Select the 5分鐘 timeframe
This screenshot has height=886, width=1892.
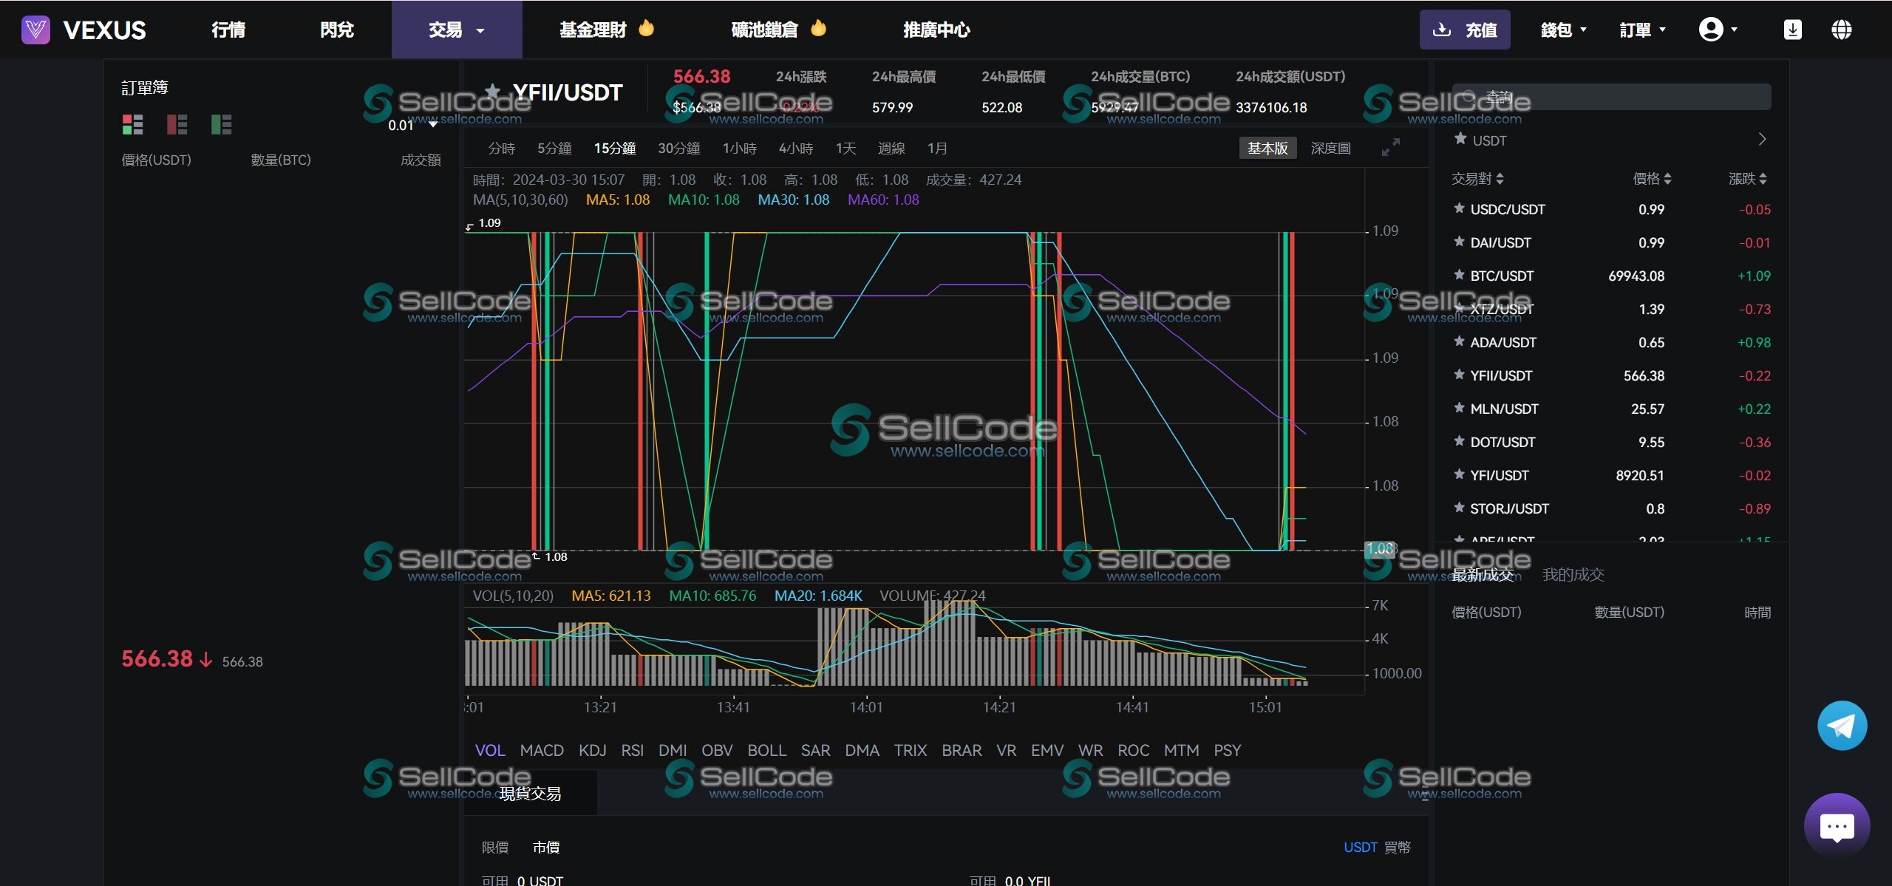(x=554, y=149)
